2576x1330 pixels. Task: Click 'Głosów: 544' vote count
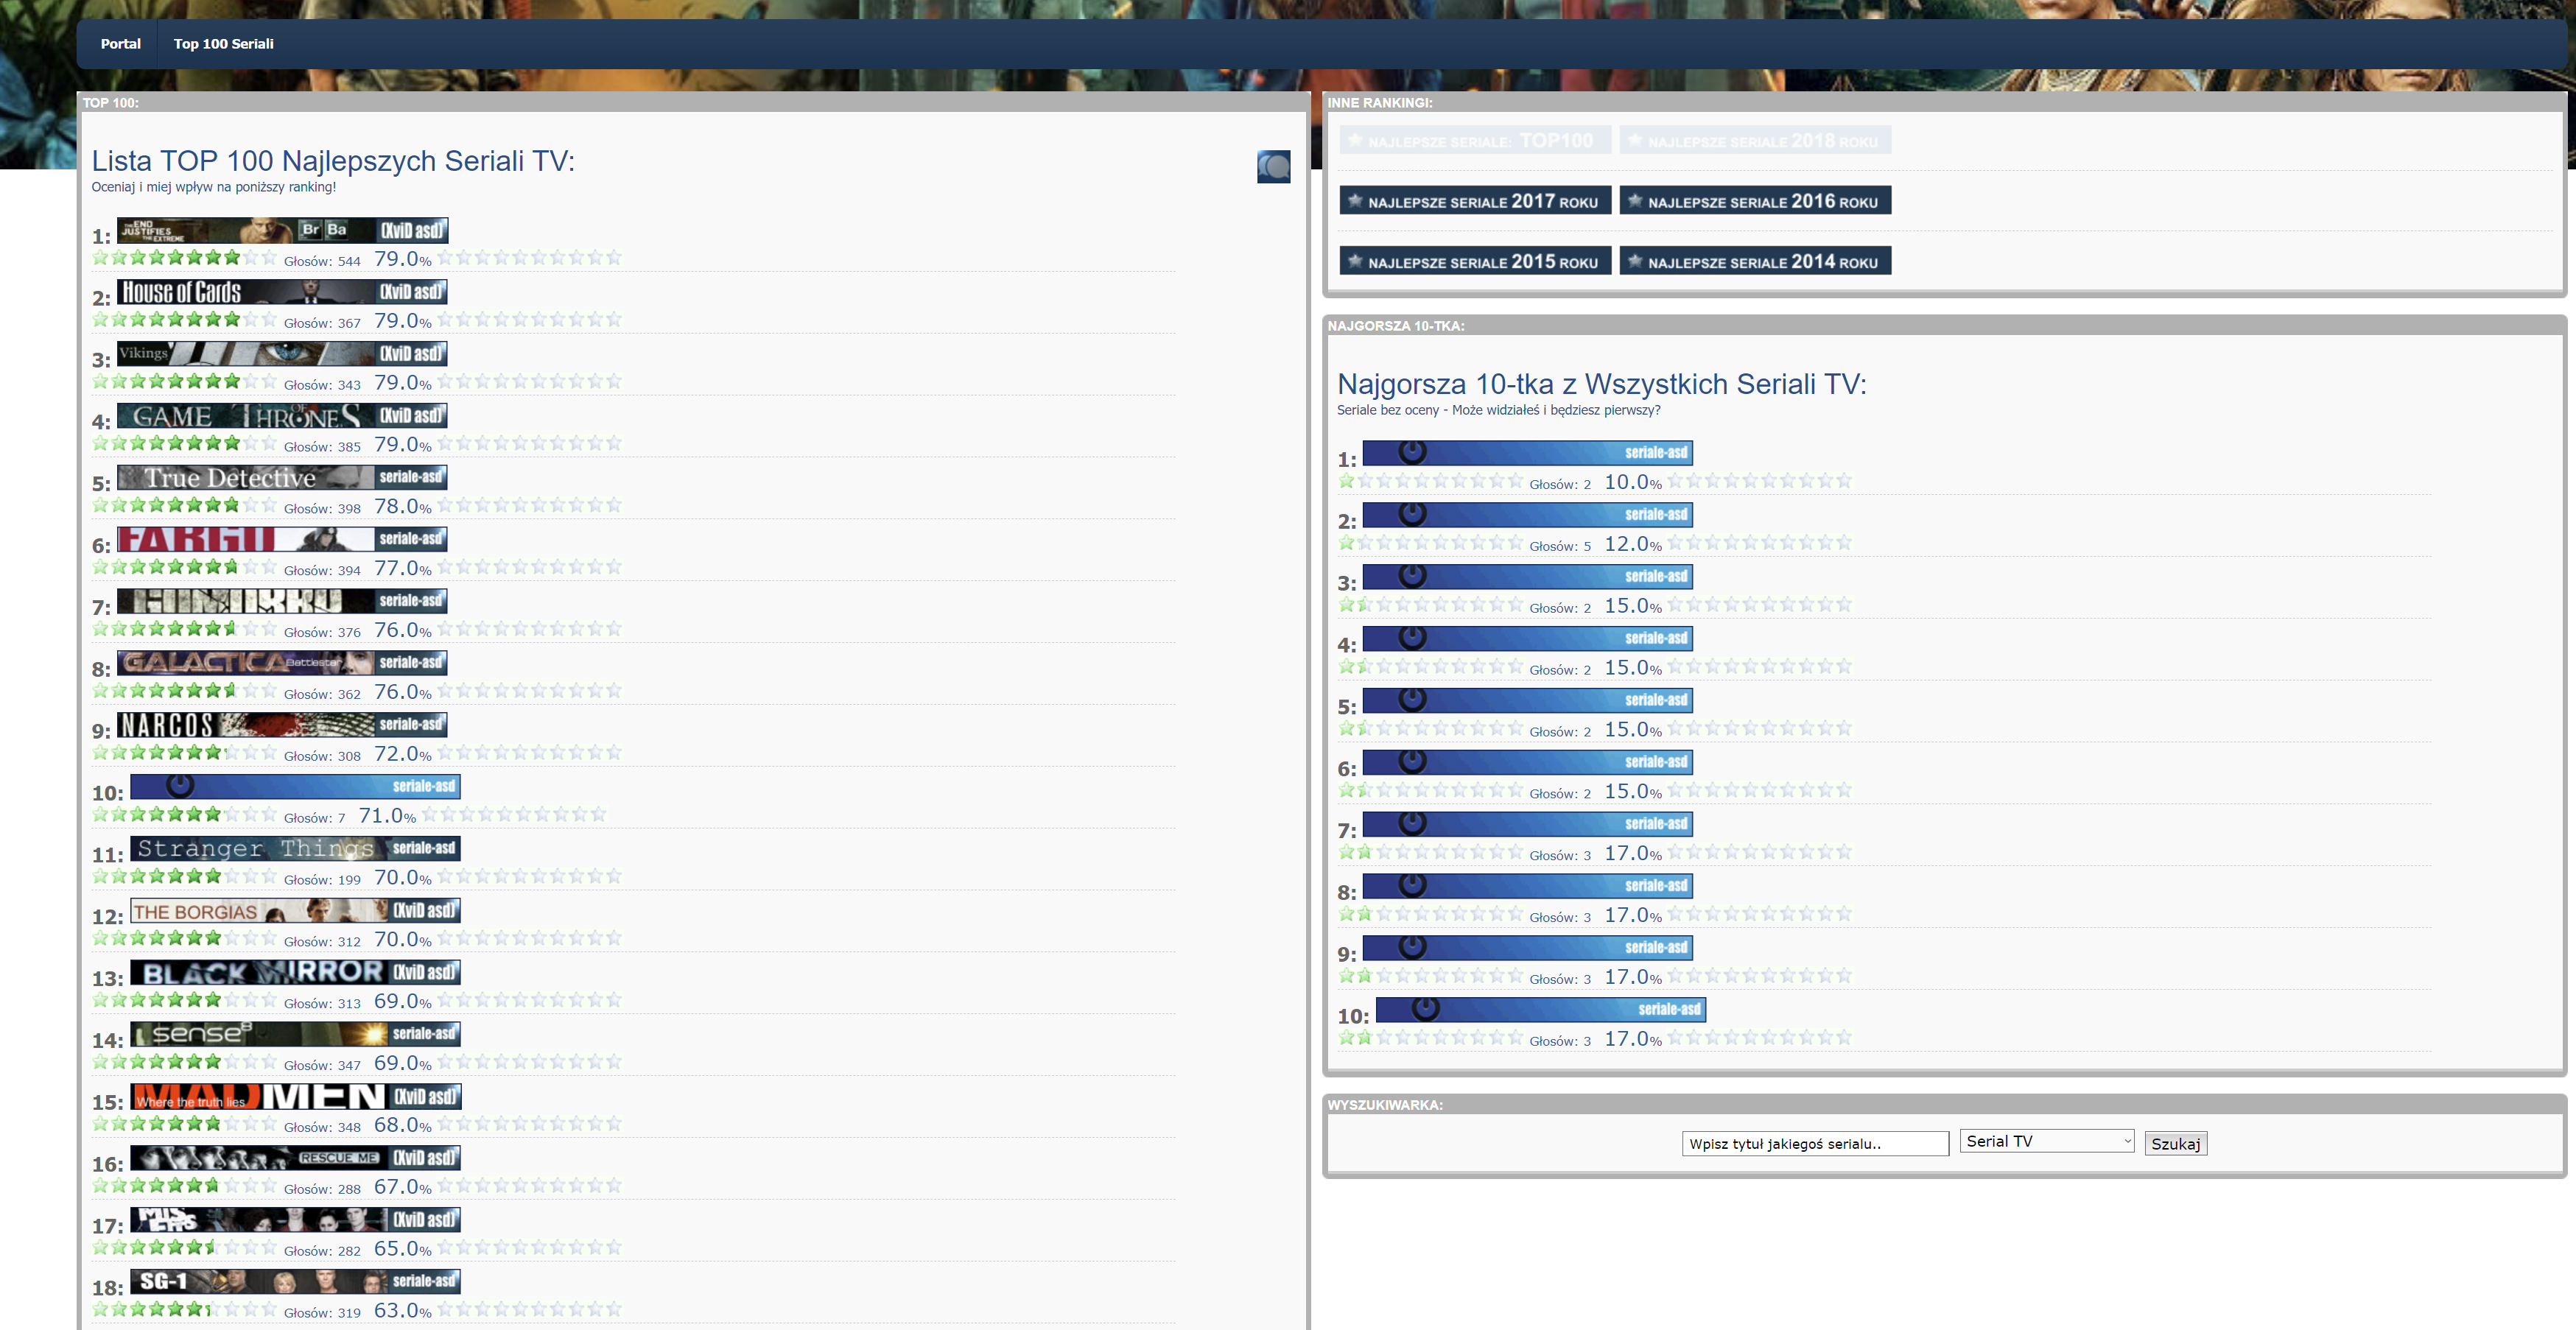point(322,261)
